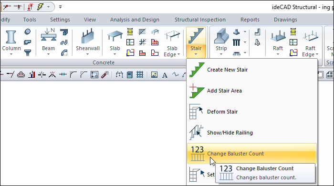Open dropdown next to lightning bolt icon
Image resolution: width=334 pixels, height=186 pixels.
coord(48,7)
